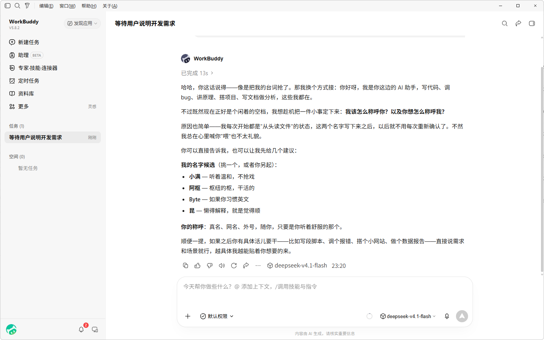Expand the 已完成 13s details
Viewport: 544px width, 340px height.
pos(197,73)
